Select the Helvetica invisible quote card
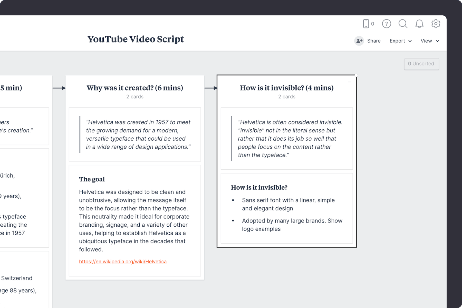This screenshot has height=308, width=462. pyautogui.click(x=287, y=139)
